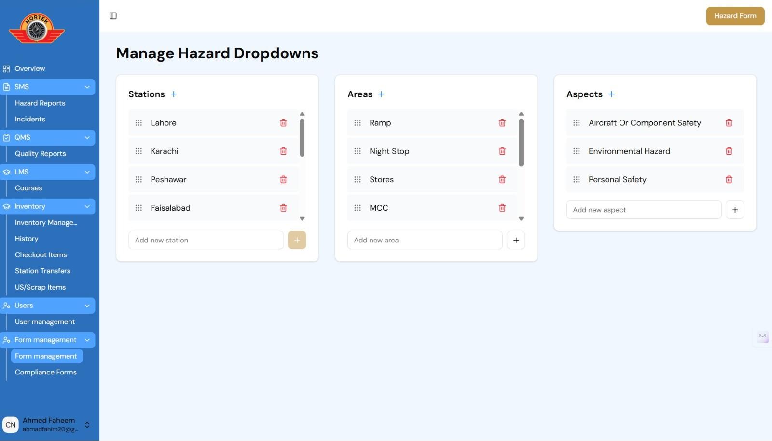Click the plus icon beside Stations heading

tap(174, 94)
